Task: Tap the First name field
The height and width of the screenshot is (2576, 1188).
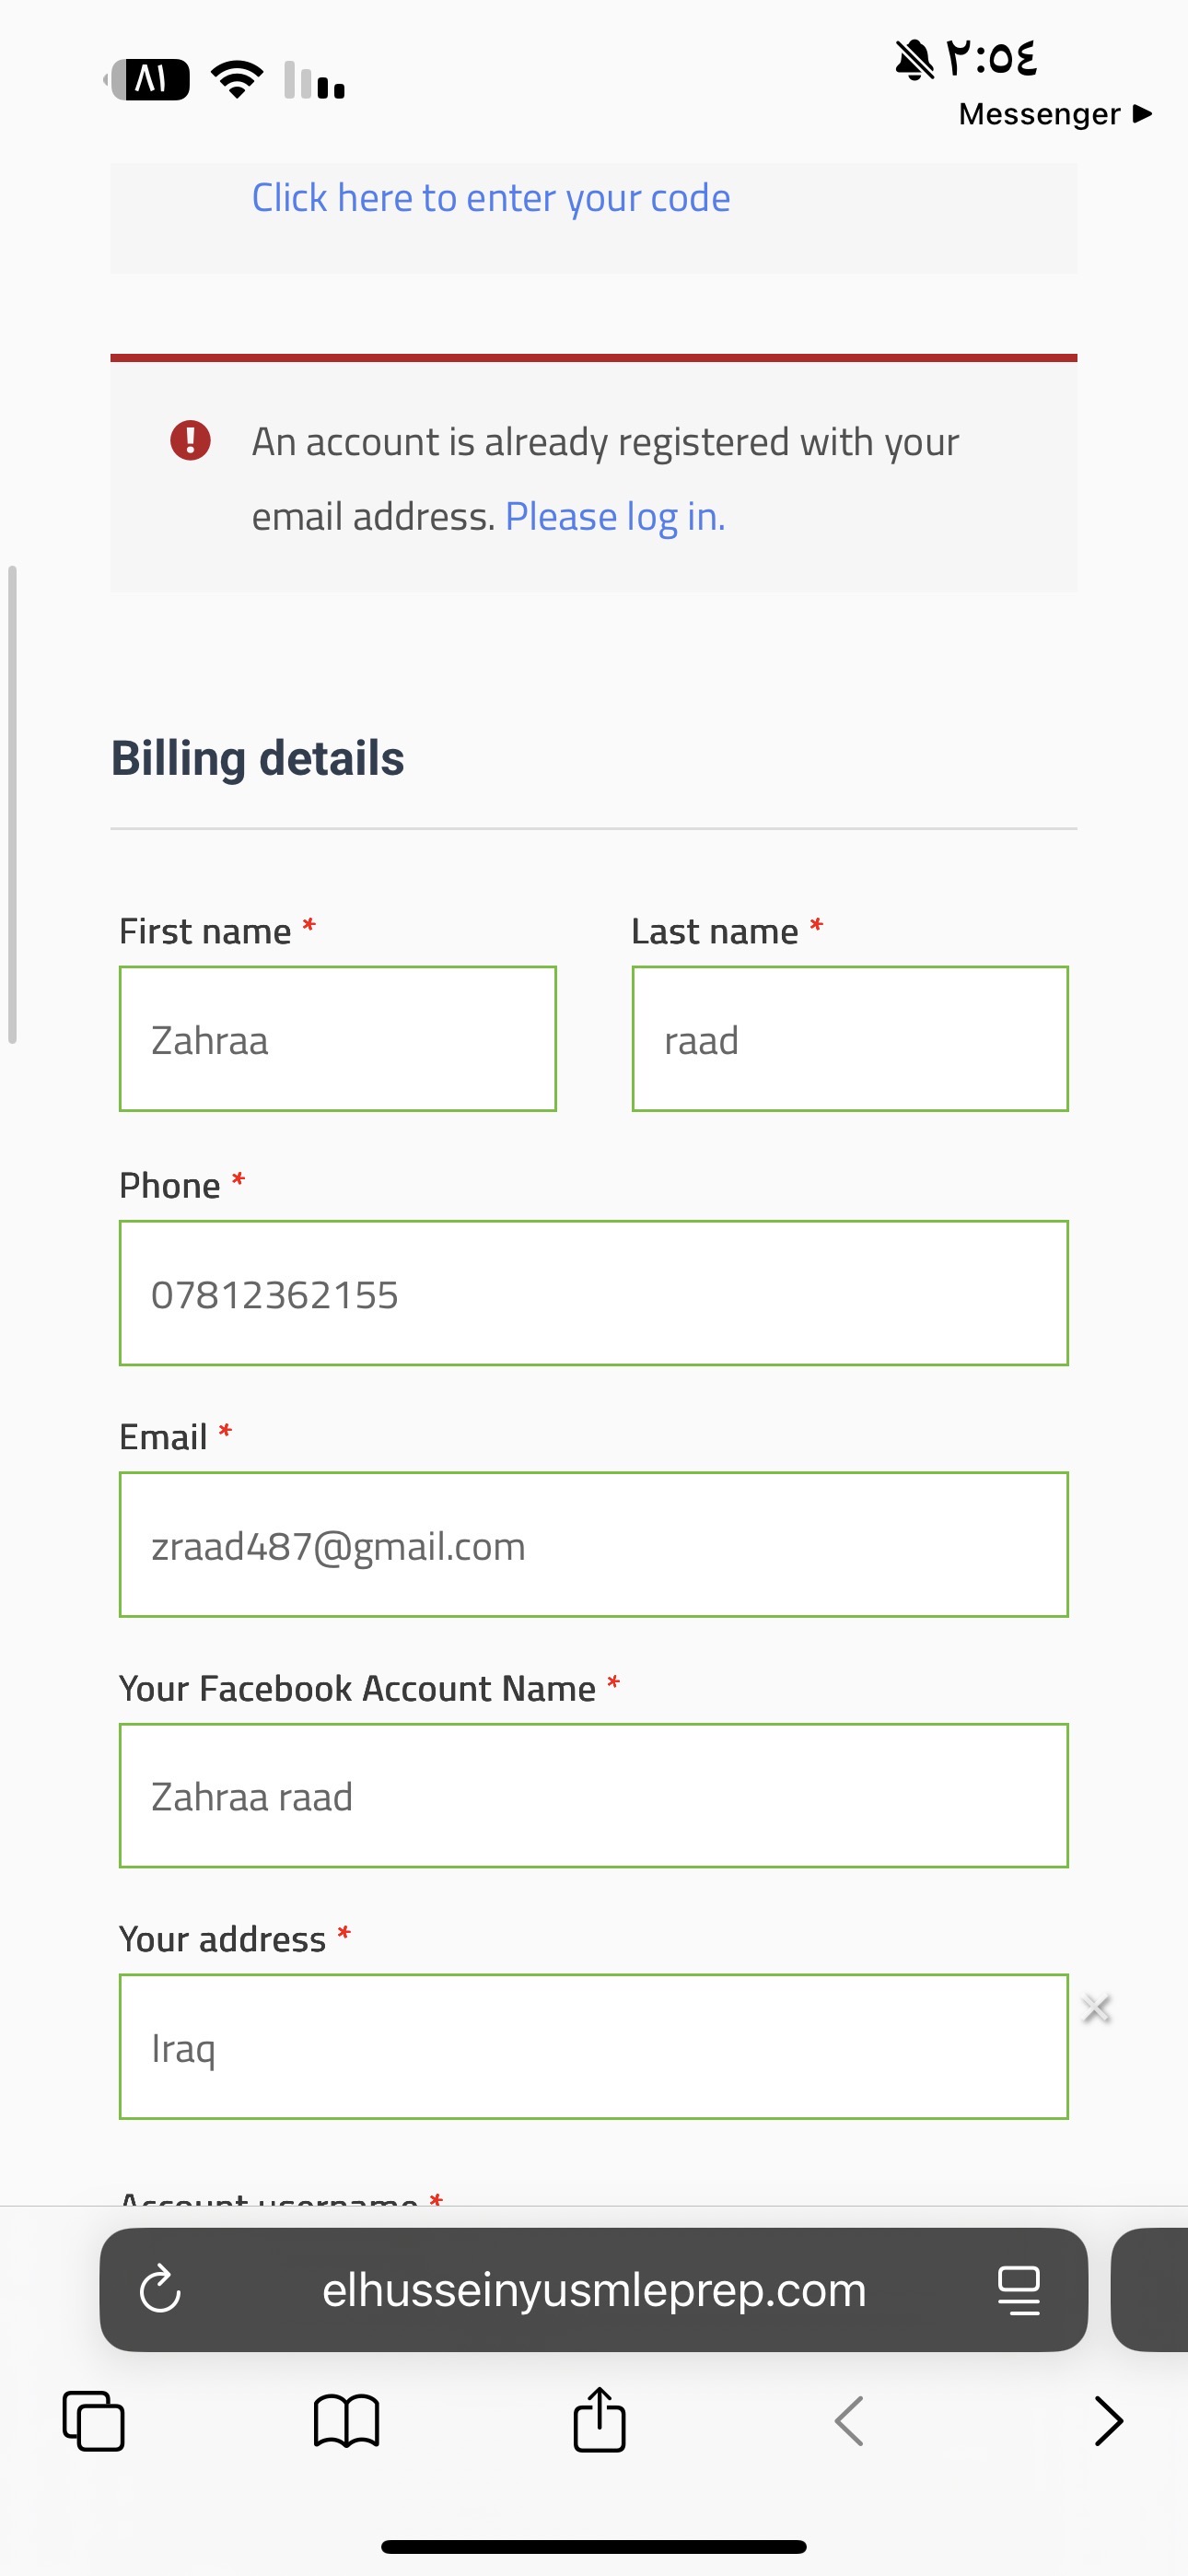Action: tap(337, 1039)
